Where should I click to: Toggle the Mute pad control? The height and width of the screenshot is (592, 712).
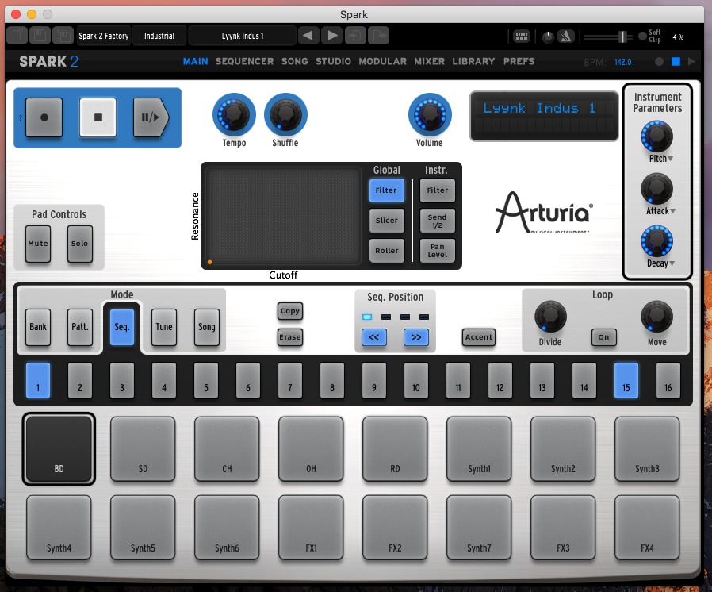click(x=38, y=244)
